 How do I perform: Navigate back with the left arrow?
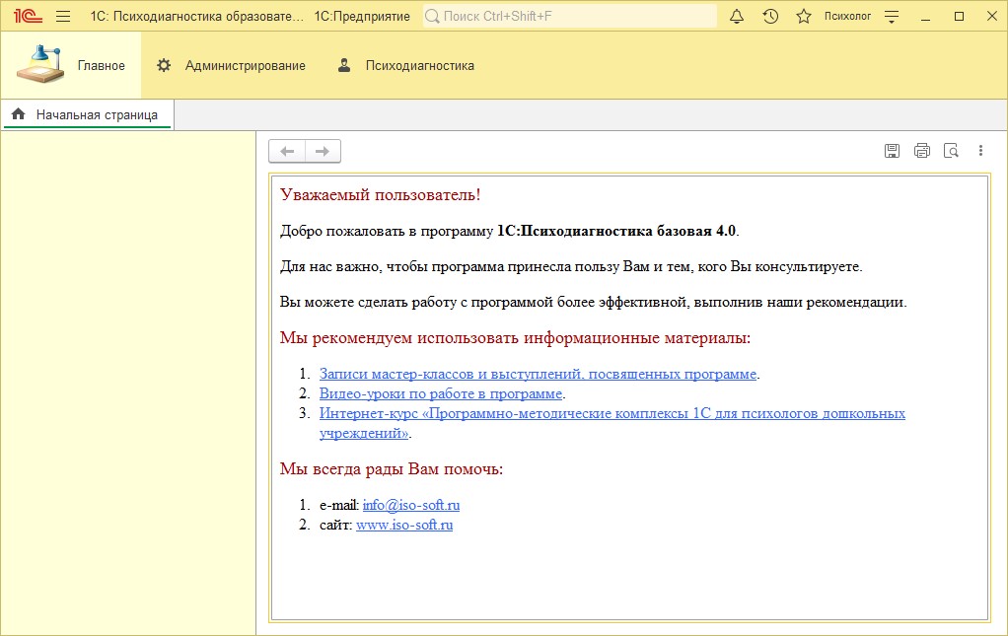287,151
